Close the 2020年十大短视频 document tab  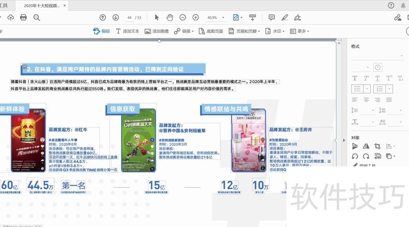(x=64, y=6)
